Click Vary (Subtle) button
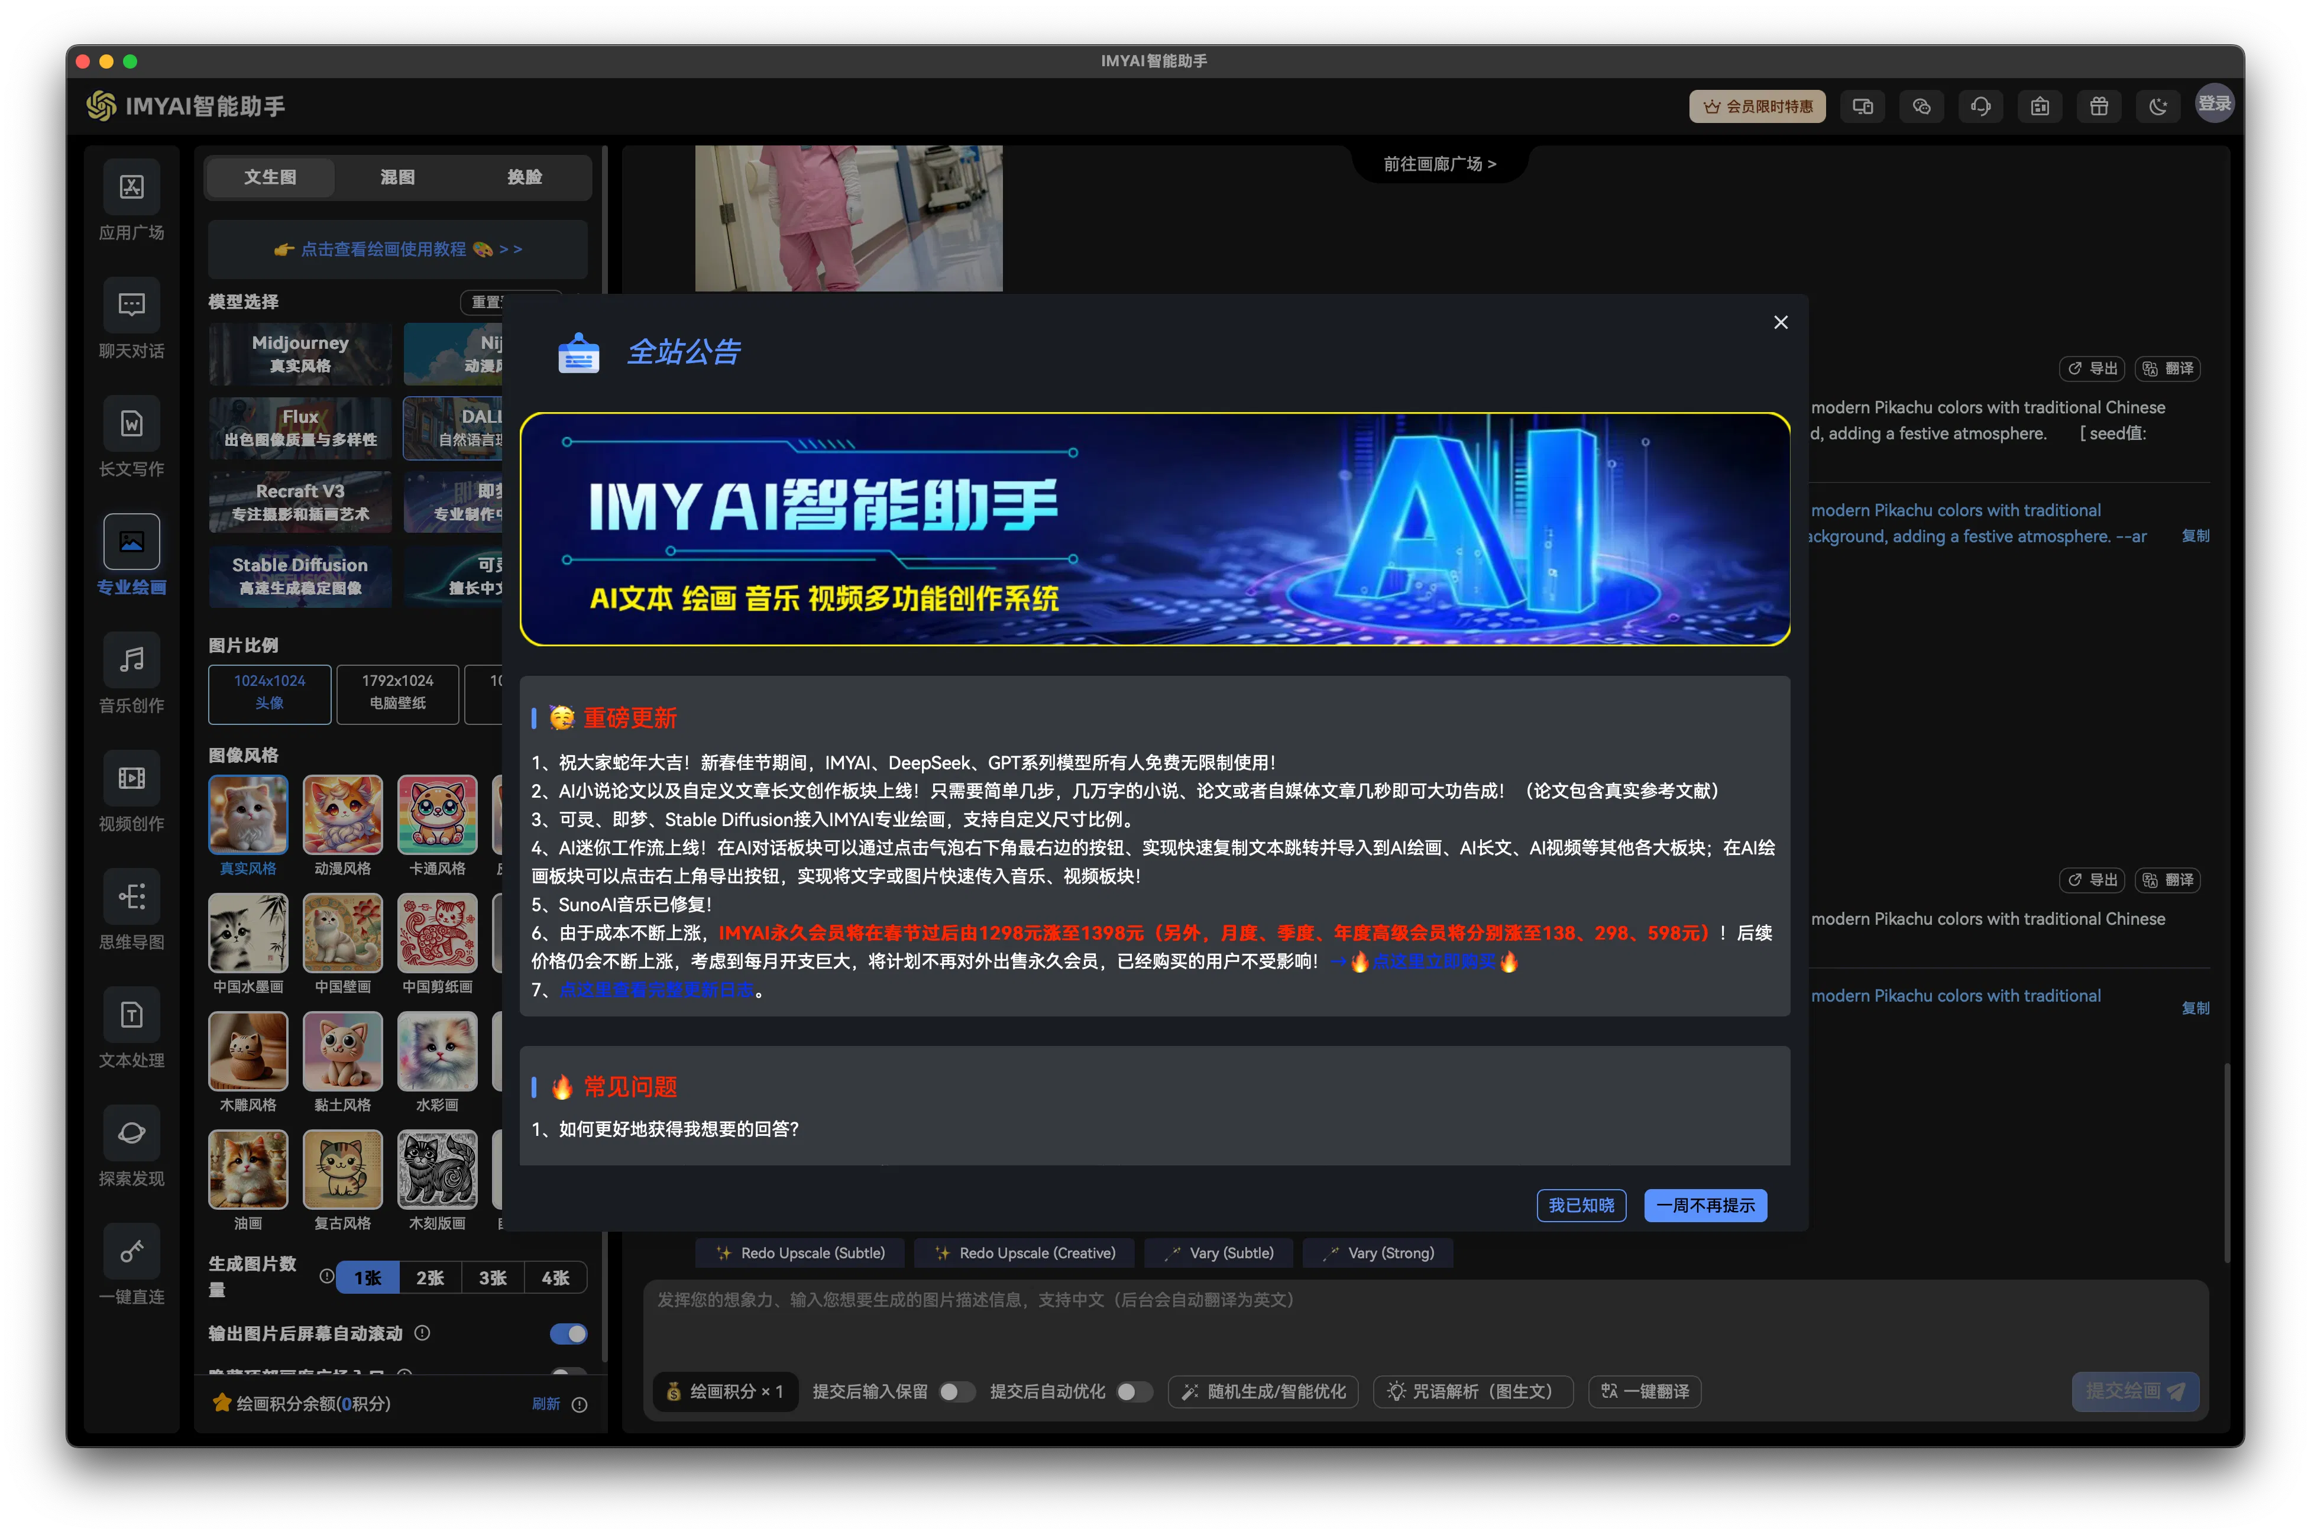The width and height of the screenshot is (2311, 1535). click(1218, 1253)
